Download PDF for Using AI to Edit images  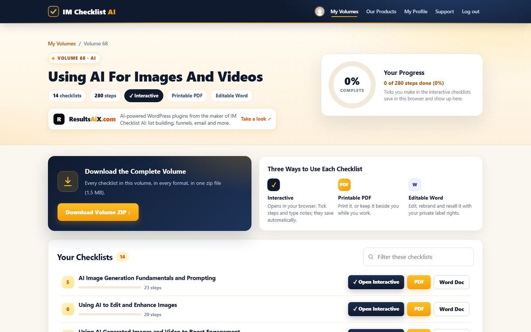pyautogui.click(x=419, y=309)
